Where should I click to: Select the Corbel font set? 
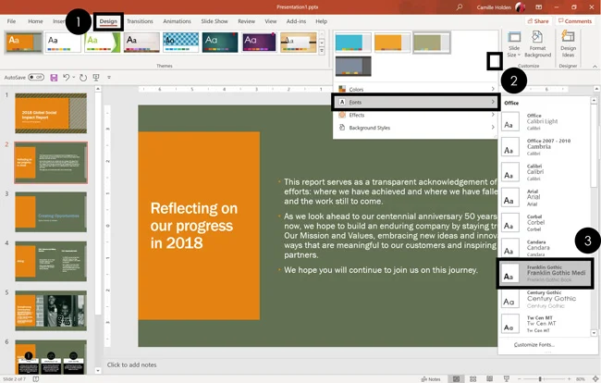point(545,223)
